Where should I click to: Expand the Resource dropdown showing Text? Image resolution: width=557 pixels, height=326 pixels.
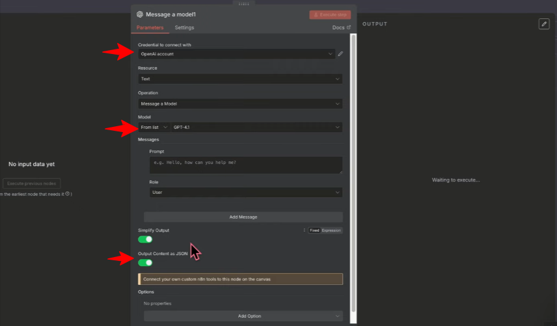[x=240, y=79]
